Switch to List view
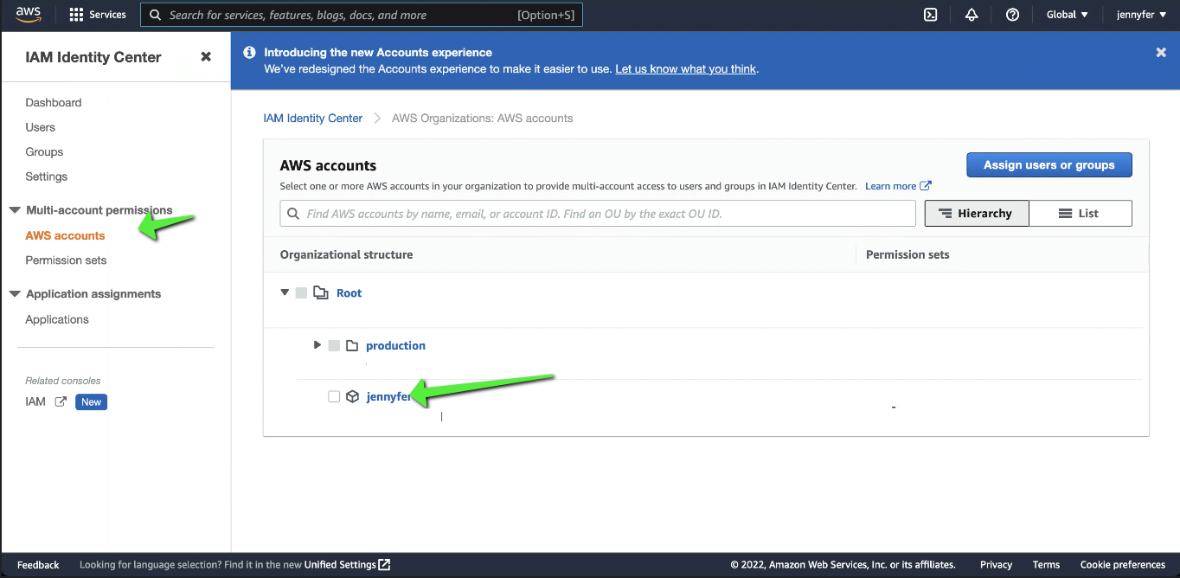Viewport: 1180px width, 578px height. pyautogui.click(x=1081, y=214)
